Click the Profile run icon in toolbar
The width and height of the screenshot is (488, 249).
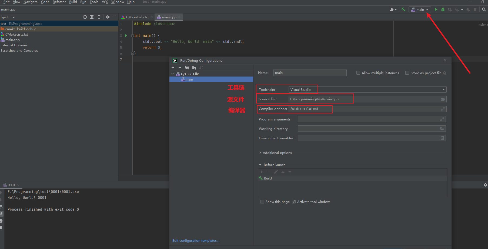coord(457,9)
